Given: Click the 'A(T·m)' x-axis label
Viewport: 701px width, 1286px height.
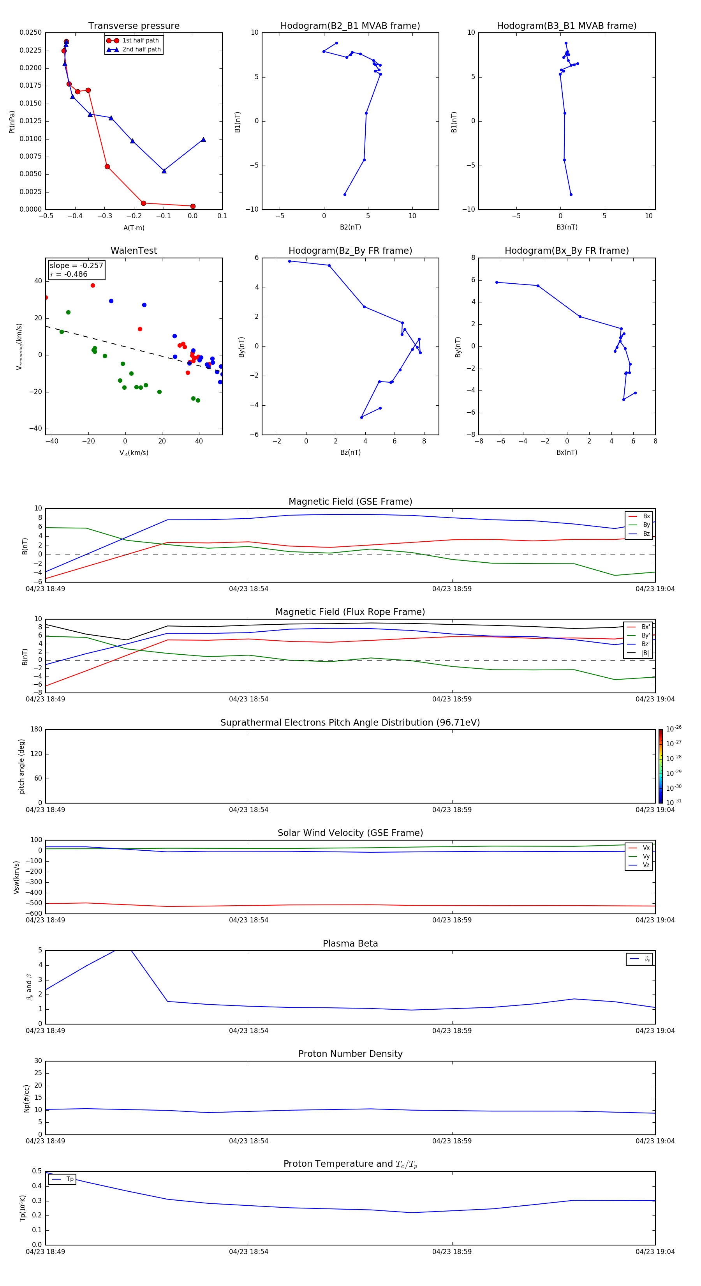Looking at the screenshot, I should point(134,228).
